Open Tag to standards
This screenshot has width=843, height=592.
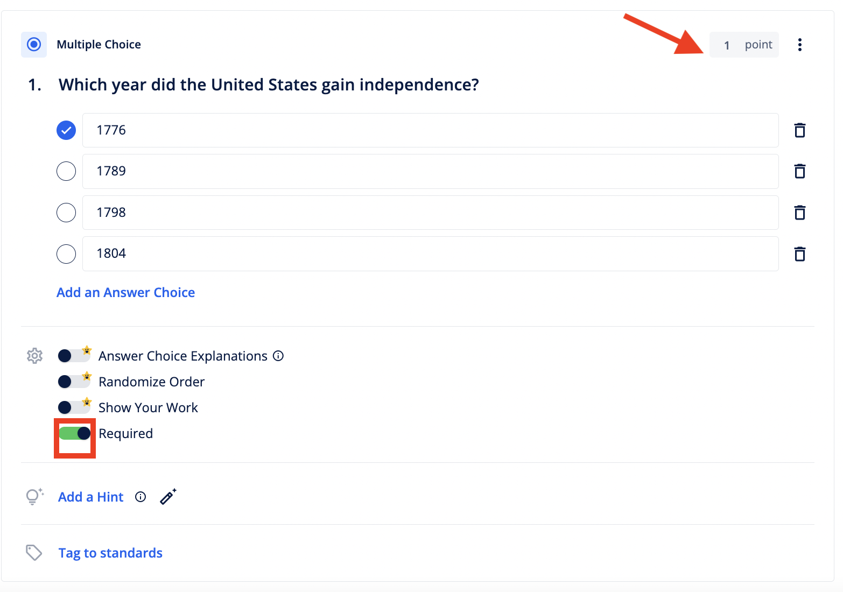110,553
